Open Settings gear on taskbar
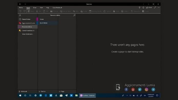Viewport: 178px width, 100px height. pyautogui.click(x=36, y=95)
